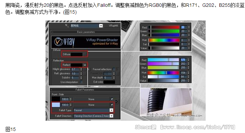This screenshot has width=245, height=133.
Task: Click Red slider with value 171
Action: point(163,60)
